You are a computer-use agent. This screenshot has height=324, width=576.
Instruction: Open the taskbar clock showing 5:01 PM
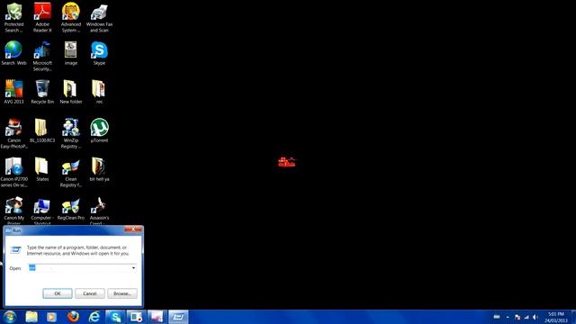tap(556, 317)
